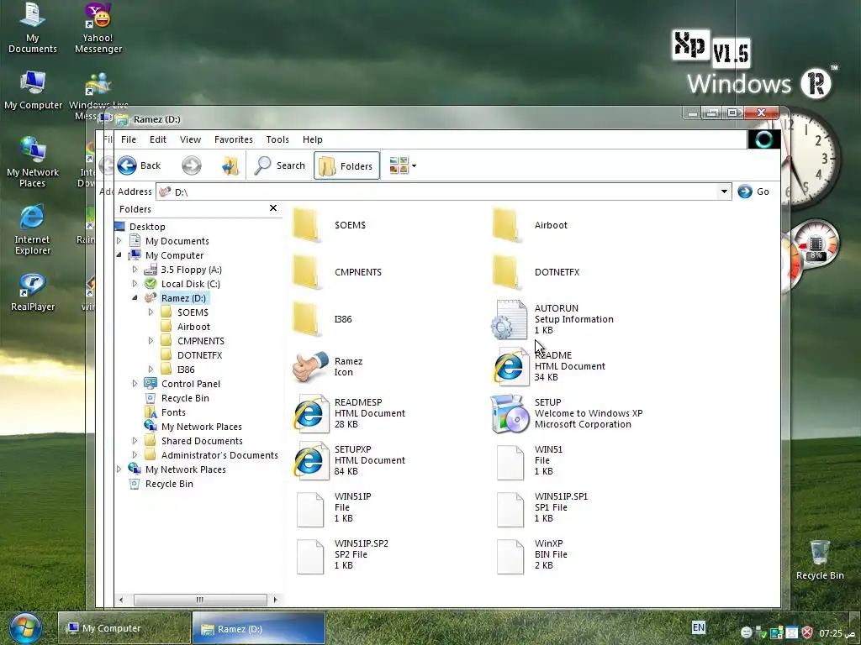
Task: Open the Edit menu
Action: click(158, 139)
